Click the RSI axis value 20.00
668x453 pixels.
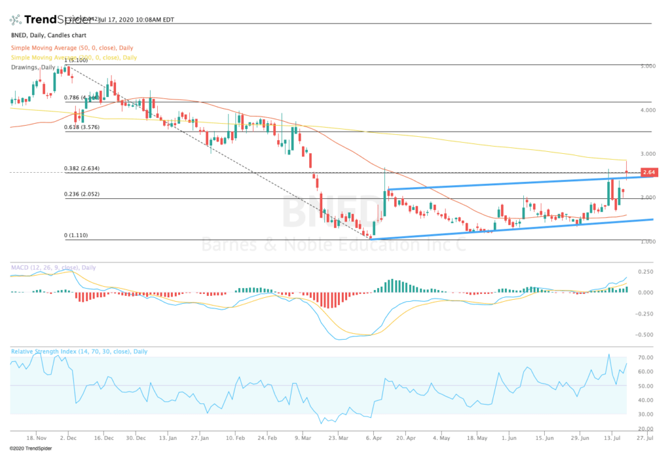click(645, 429)
